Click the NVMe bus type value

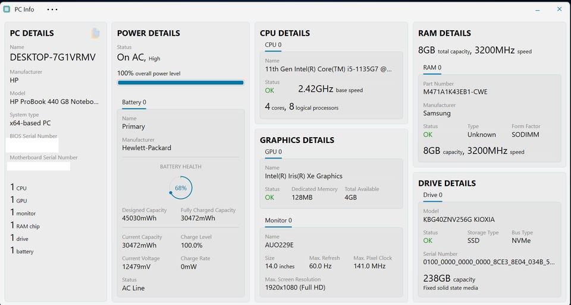point(521,241)
